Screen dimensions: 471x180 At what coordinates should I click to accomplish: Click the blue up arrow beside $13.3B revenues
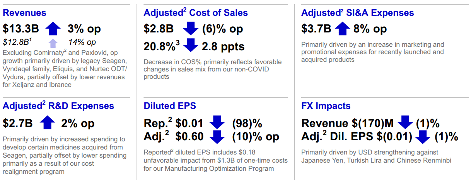[53, 29]
